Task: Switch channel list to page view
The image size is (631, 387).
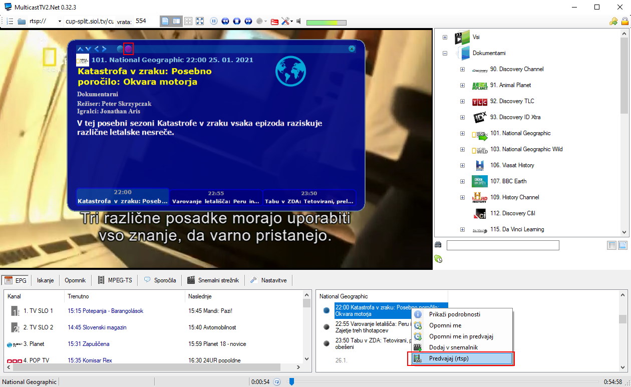Action: [623, 245]
